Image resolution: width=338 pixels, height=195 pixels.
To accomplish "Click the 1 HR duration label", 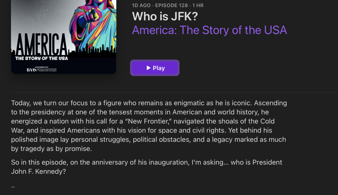I will (198, 6).
